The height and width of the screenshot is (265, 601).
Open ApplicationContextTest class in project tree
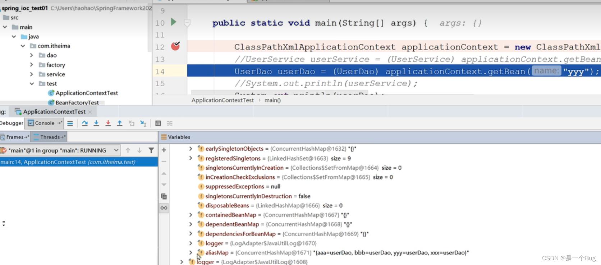pyautogui.click(x=87, y=93)
